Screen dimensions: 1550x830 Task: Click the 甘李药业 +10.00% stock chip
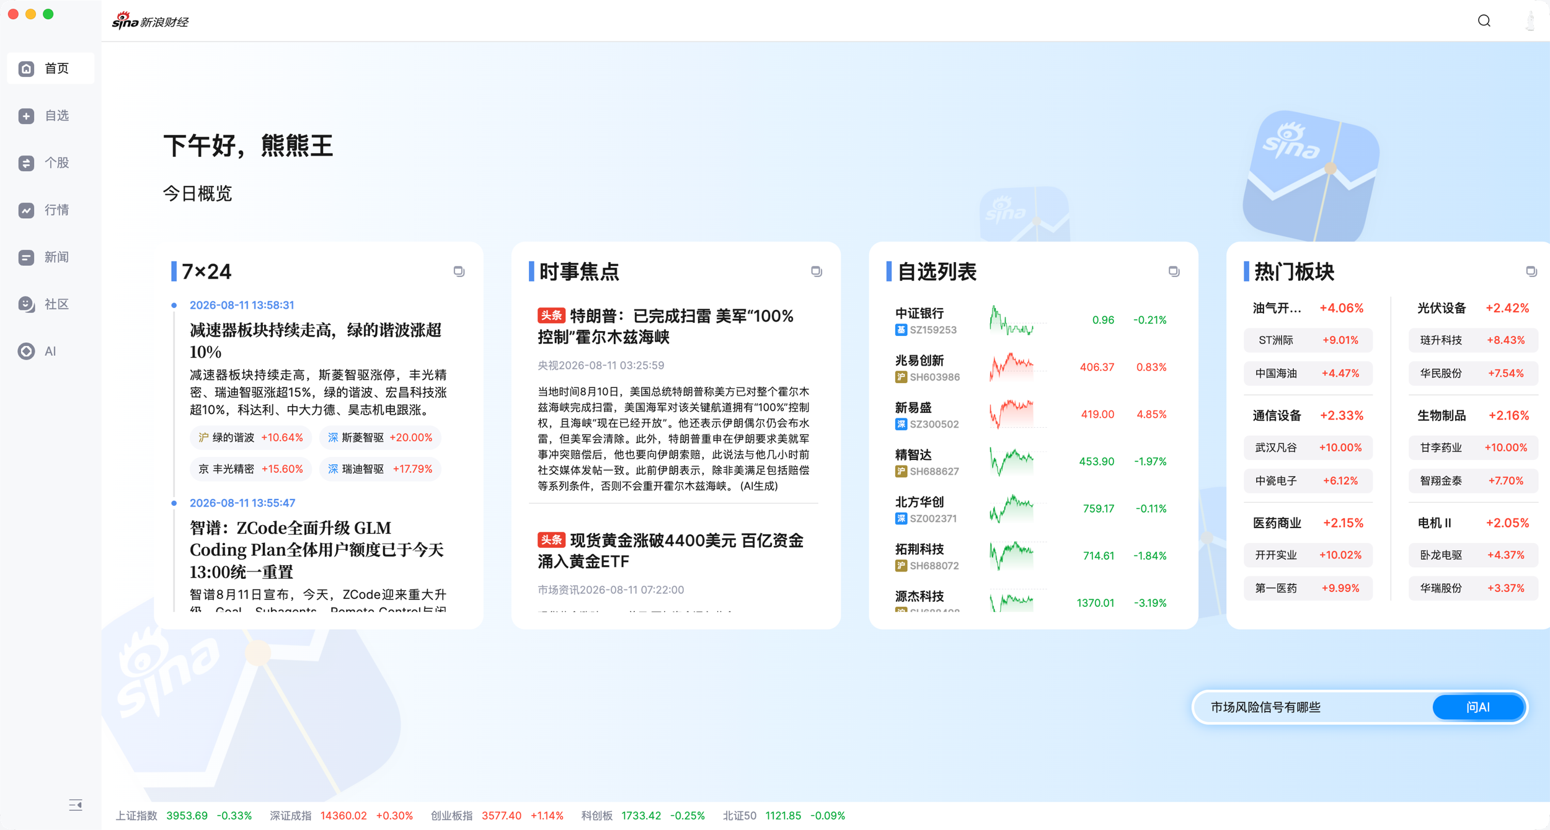pyautogui.click(x=1473, y=448)
